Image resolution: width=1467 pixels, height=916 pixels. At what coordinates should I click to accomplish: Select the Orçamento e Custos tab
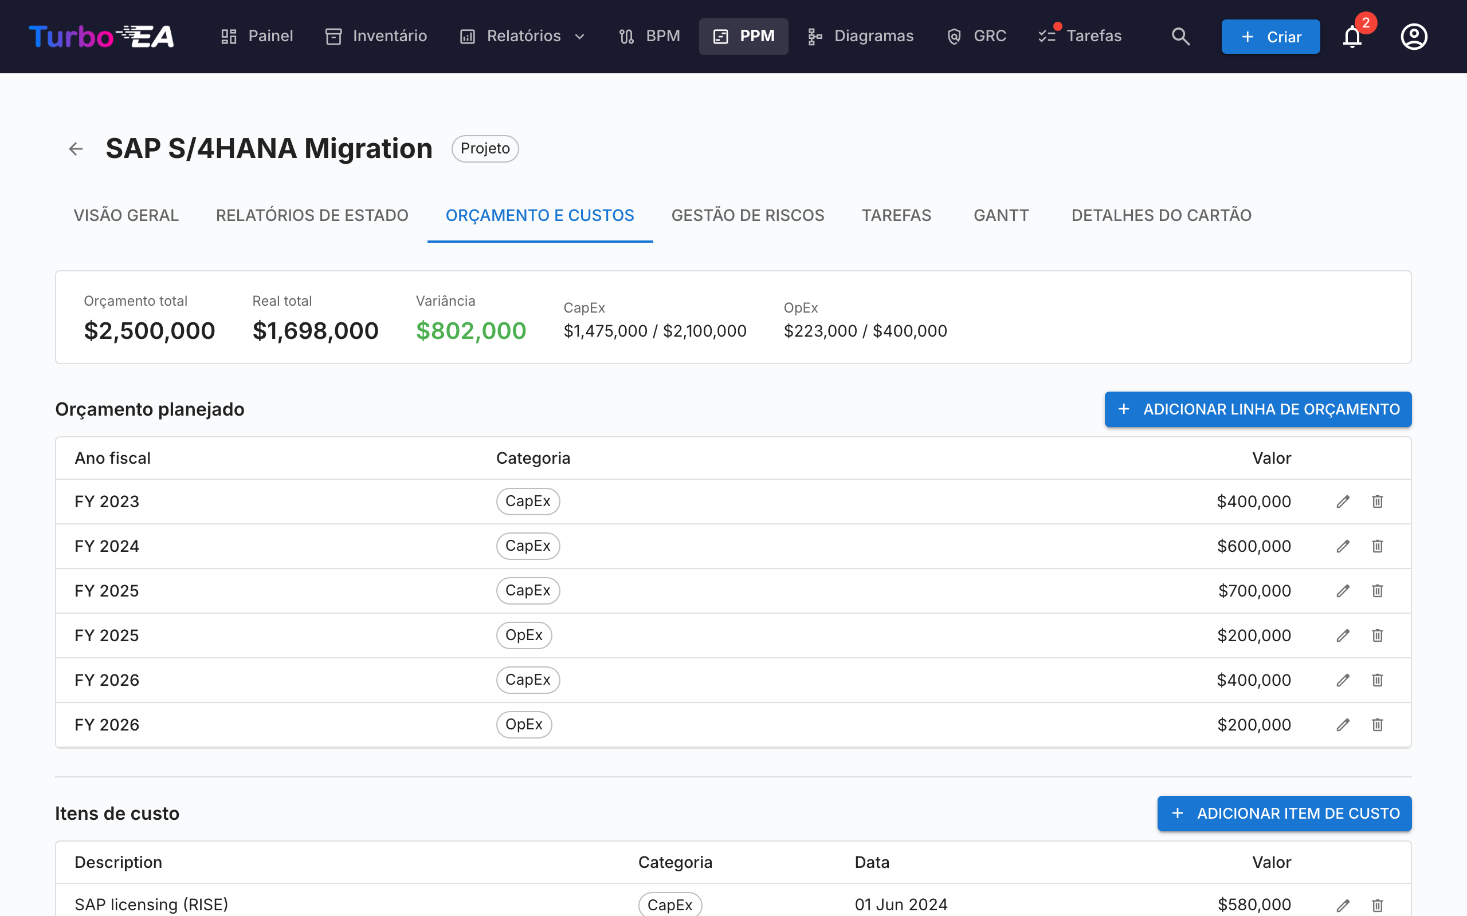point(540,216)
